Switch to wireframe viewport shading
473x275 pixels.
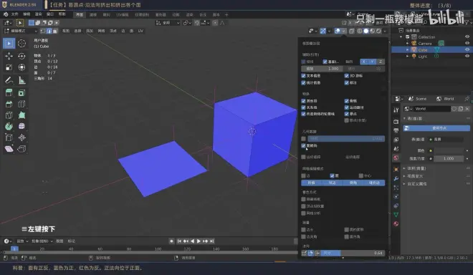click(360, 31)
